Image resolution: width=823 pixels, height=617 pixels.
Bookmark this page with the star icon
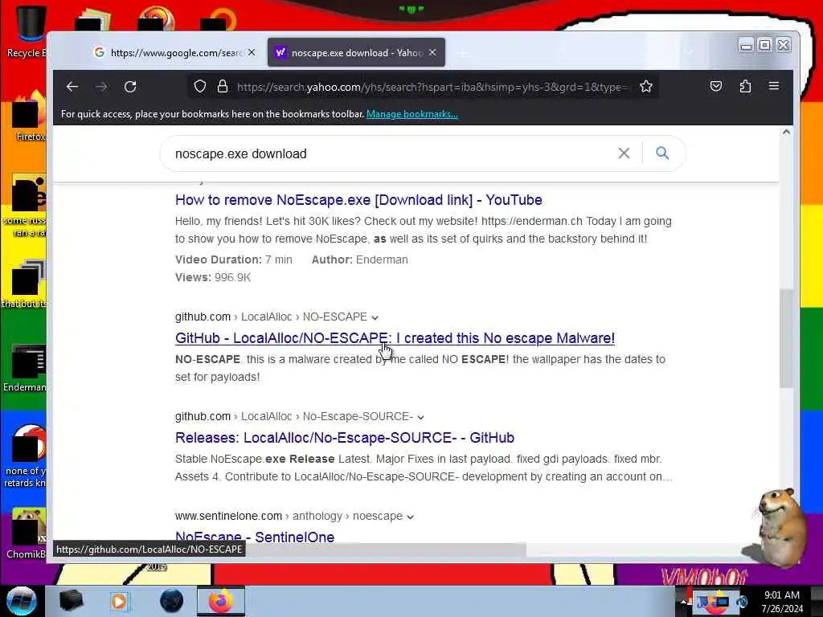(x=646, y=86)
